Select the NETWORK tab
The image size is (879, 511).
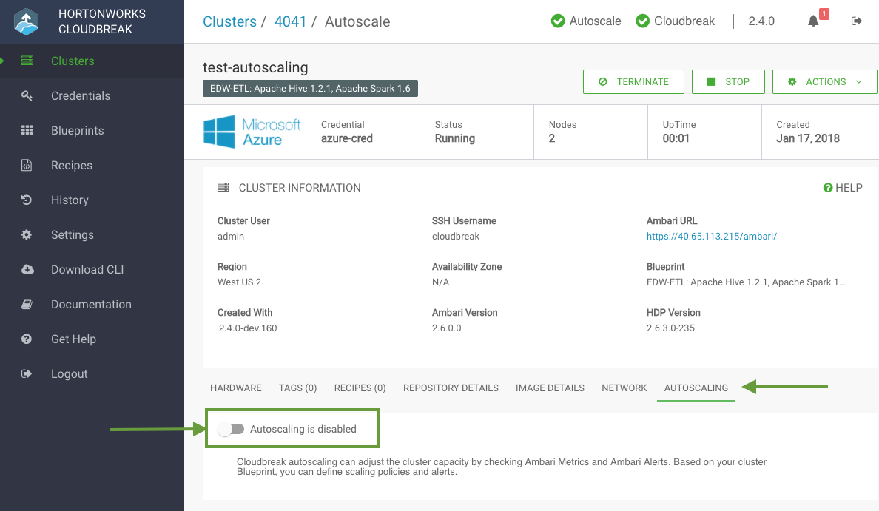click(624, 388)
